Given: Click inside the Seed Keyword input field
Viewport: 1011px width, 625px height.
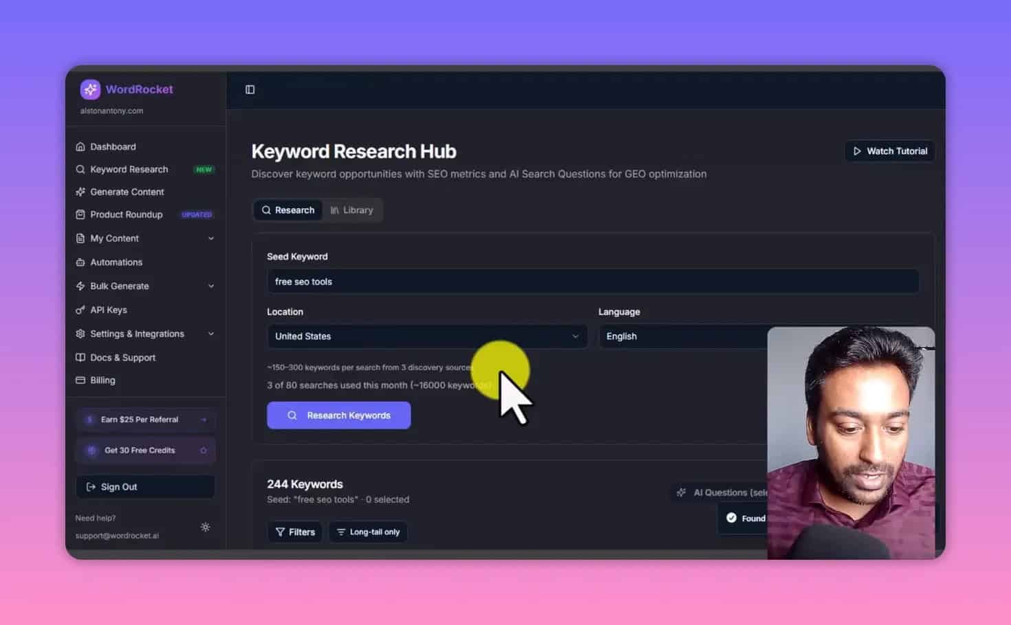Looking at the screenshot, I should [x=481, y=281].
